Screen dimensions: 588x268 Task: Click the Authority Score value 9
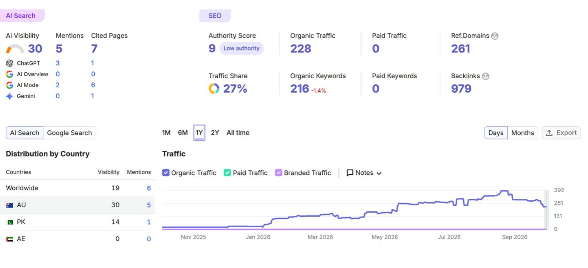212,49
